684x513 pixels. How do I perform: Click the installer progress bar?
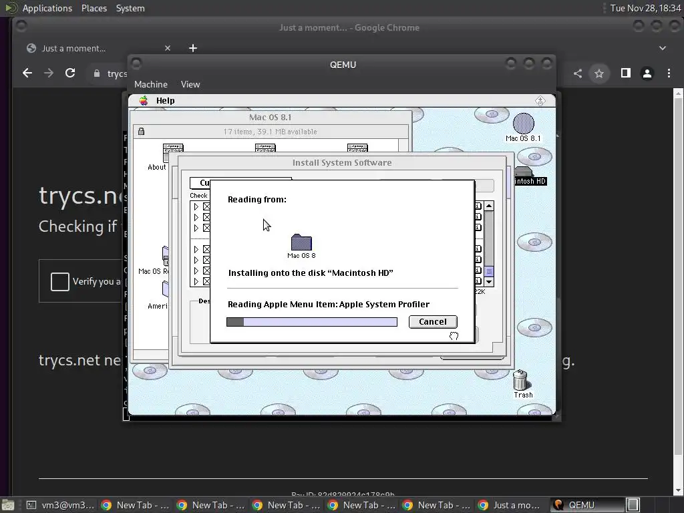[312, 322]
